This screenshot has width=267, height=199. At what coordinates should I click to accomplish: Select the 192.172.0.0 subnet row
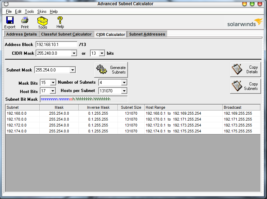click(133, 125)
